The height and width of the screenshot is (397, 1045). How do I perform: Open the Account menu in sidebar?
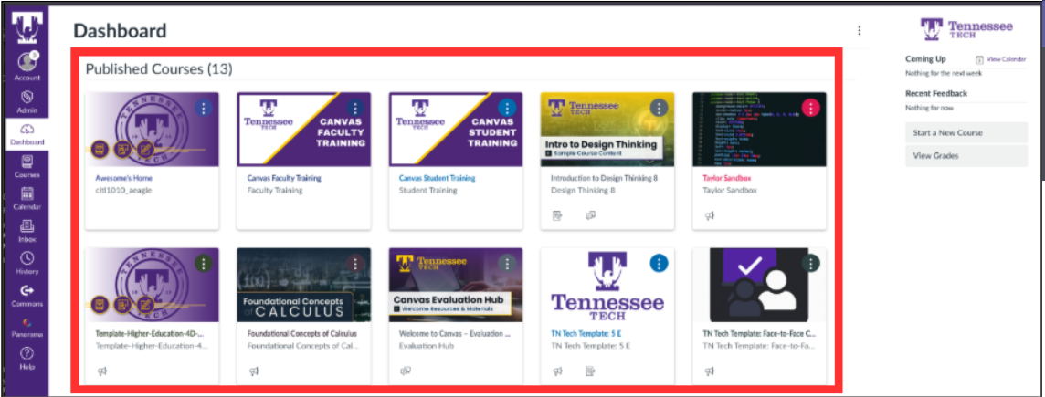pos(26,67)
